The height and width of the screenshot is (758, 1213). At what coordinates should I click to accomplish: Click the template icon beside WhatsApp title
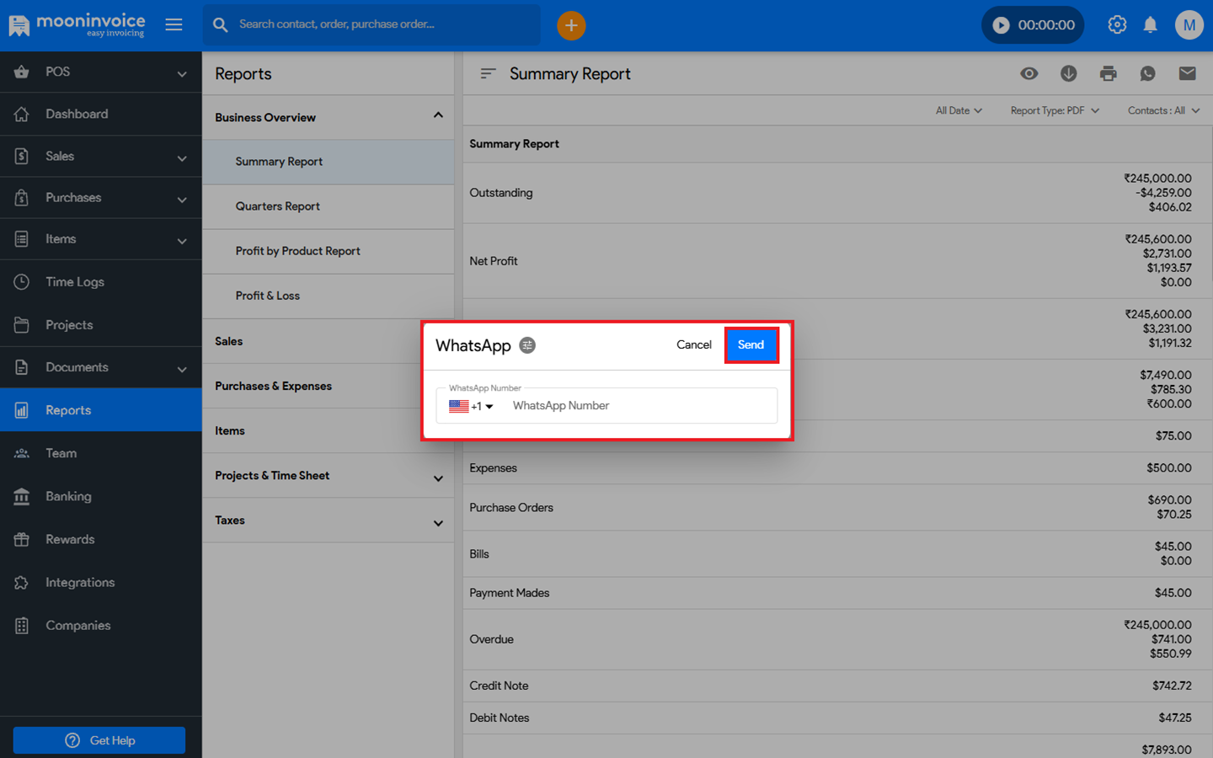click(x=527, y=345)
